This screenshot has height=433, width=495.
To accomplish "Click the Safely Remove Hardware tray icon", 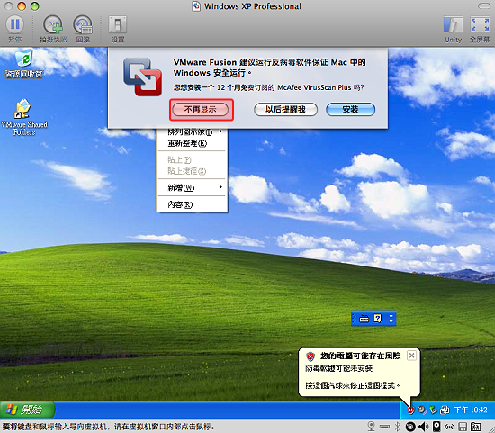I will (433, 410).
